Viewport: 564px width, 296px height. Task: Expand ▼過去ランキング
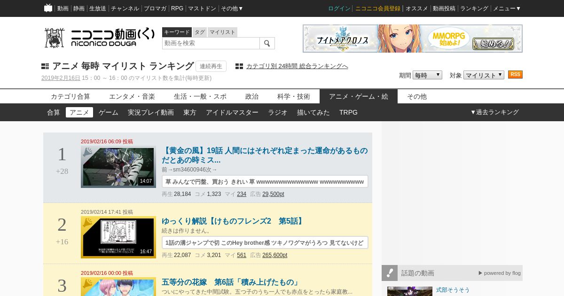pyautogui.click(x=494, y=112)
